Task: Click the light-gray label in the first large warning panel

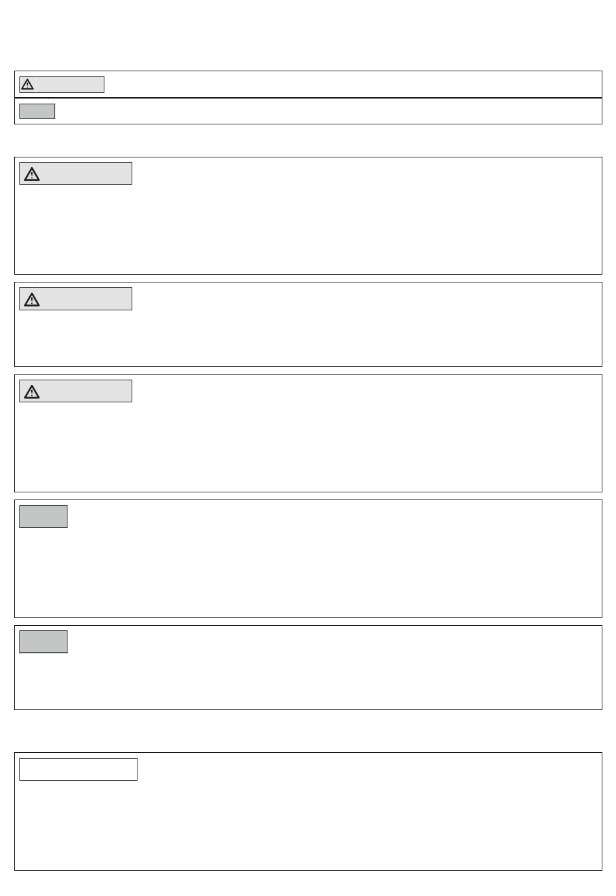Action: pyautogui.click(x=86, y=174)
